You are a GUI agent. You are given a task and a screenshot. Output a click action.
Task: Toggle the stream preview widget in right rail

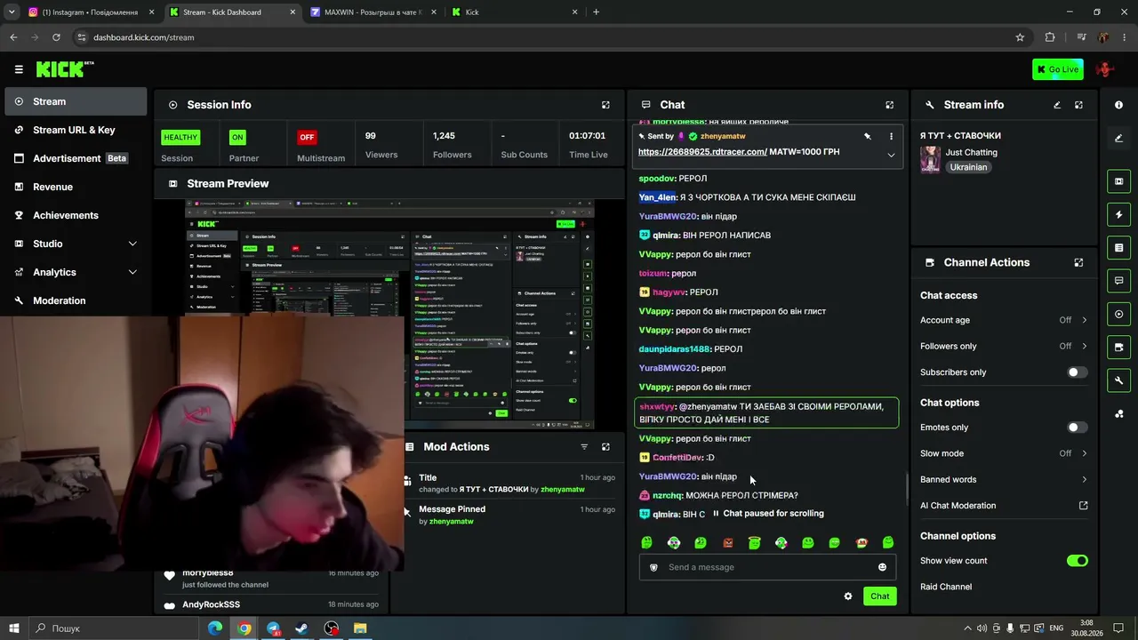(1118, 181)
